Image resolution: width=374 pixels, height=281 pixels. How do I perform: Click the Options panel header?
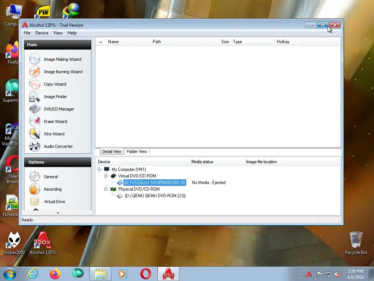tap(58, 162)
